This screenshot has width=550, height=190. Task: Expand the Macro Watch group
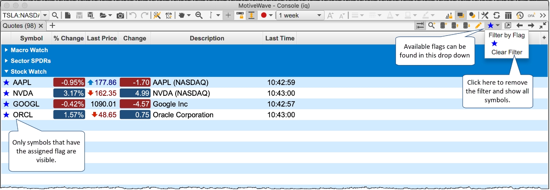click(7, 50)
